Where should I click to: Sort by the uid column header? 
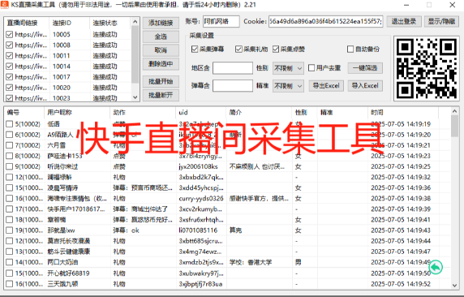pyautogui.click(x=201, y=113)
